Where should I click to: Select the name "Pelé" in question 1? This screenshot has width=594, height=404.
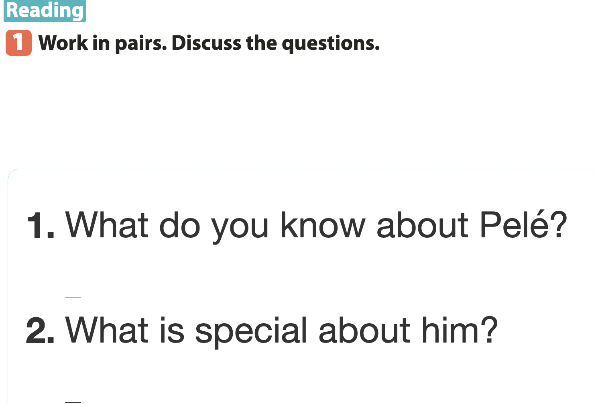point(513,224)
